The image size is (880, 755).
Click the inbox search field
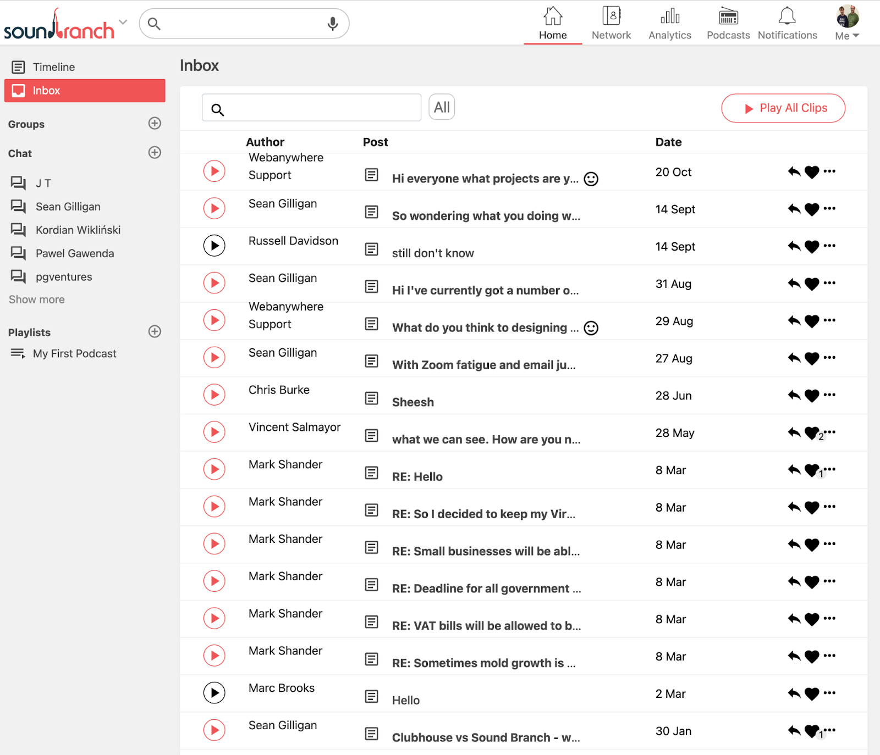tap(311, 108)
